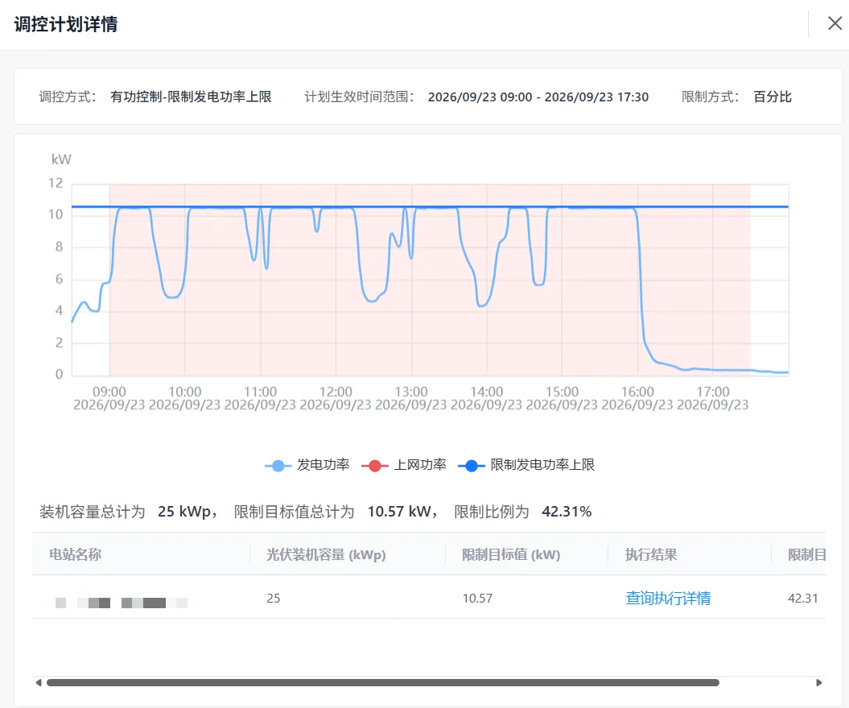Toggle the 限制发电功率上限 legend series

click(526, 465)
